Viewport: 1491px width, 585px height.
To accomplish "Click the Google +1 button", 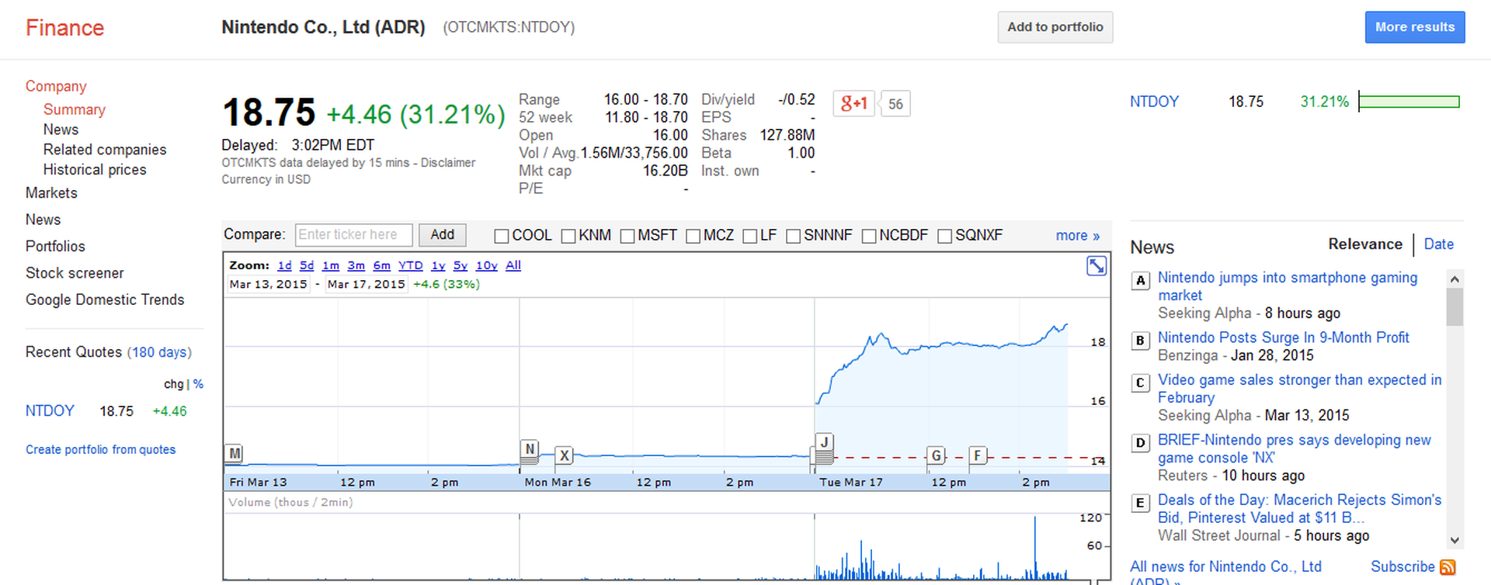I will point(854,103).
